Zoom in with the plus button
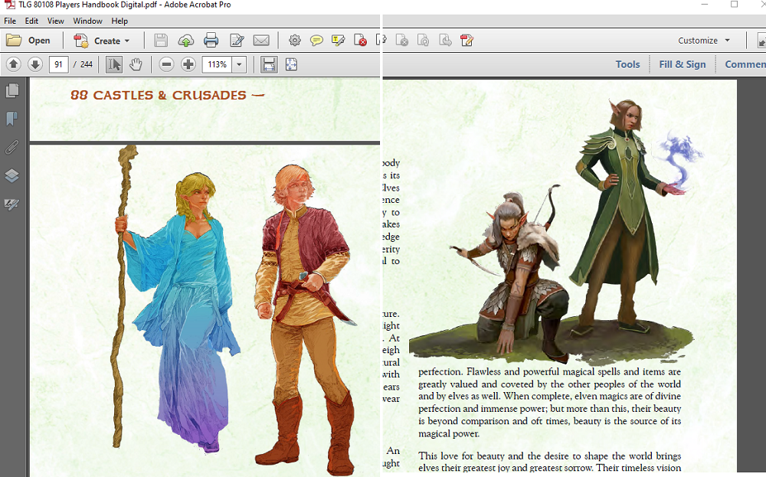766x477 pixels. (188, 64)
